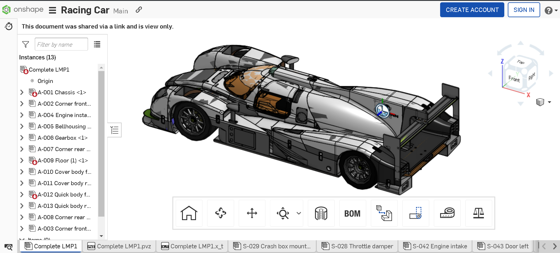
Task: Select A-008 Corner rear item
Action: coord(64,217)
